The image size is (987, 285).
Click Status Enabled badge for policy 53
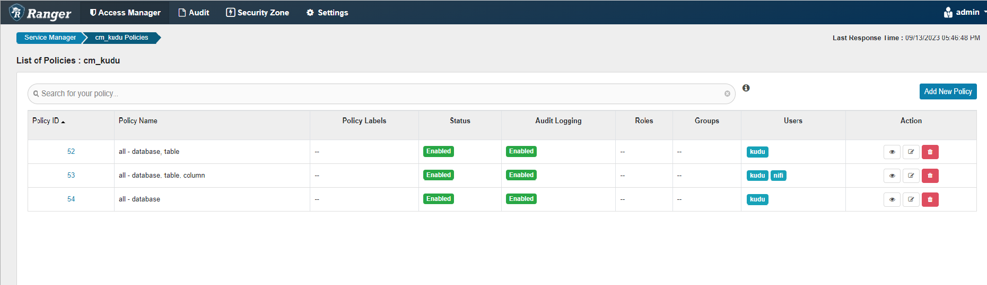pyautogui.click(x=439, y=175)
